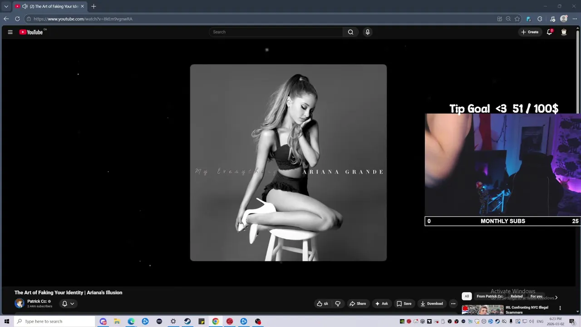Screen dimensions: 581x327
Task: Click the Windows taskbar search box
Action: tap(54, 322)
